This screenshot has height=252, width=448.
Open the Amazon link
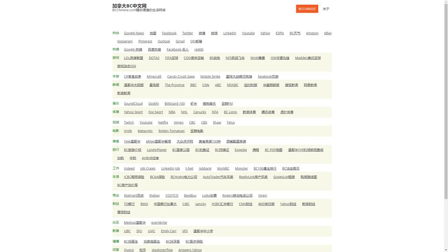(x=312, y=33)
